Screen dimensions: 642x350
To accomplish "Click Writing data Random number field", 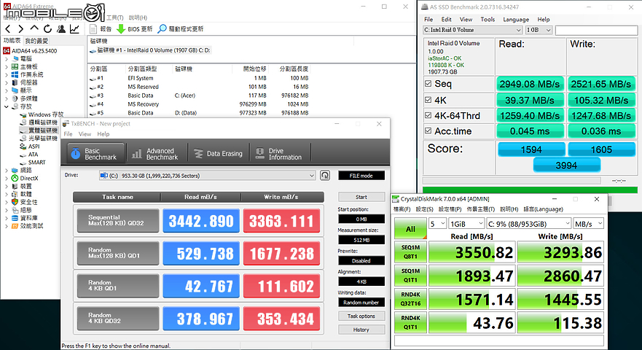I will 361,303.
